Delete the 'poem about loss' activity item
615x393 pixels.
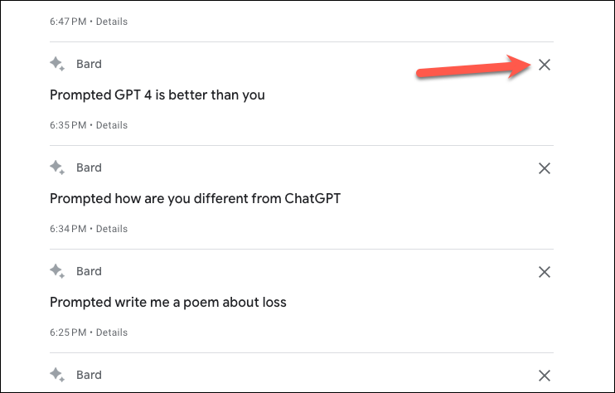545,272
